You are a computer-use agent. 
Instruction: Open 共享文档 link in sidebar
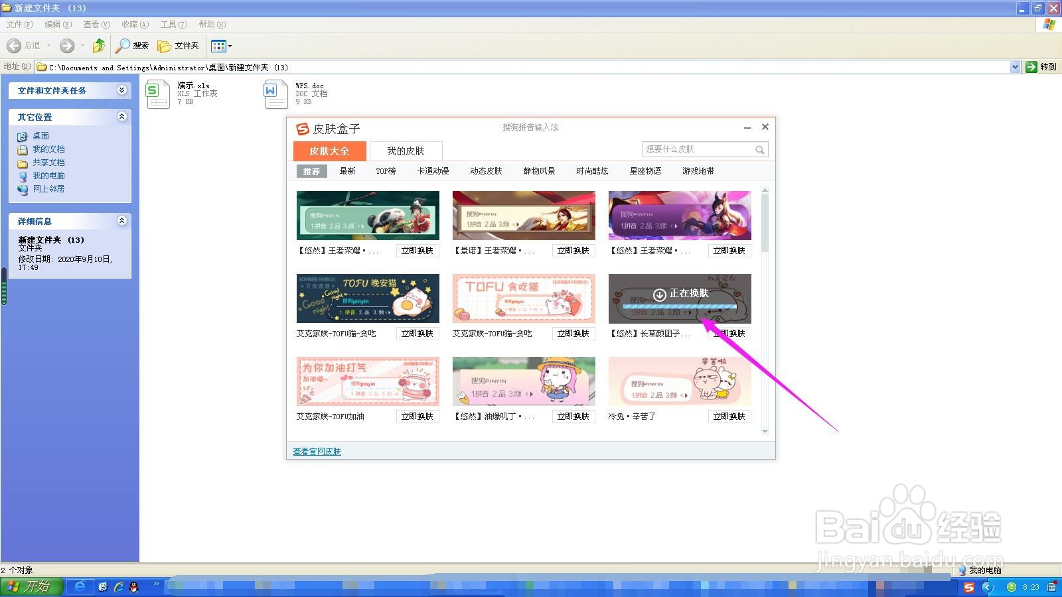point(48,163)
